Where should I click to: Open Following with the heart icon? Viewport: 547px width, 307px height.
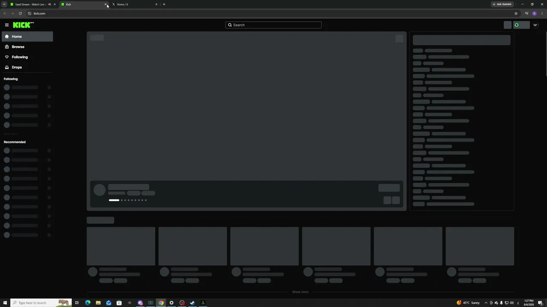pos(27,57)
